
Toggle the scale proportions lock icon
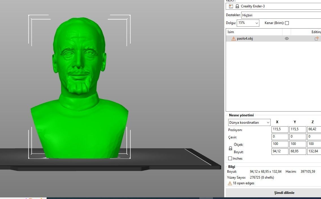pos(230,148)
